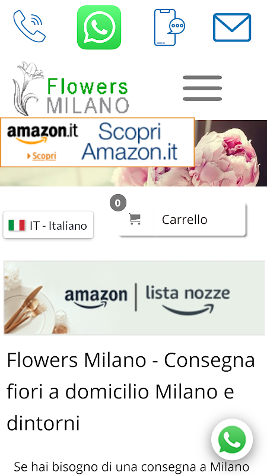Click the cart item count badge showing 0

117,202
